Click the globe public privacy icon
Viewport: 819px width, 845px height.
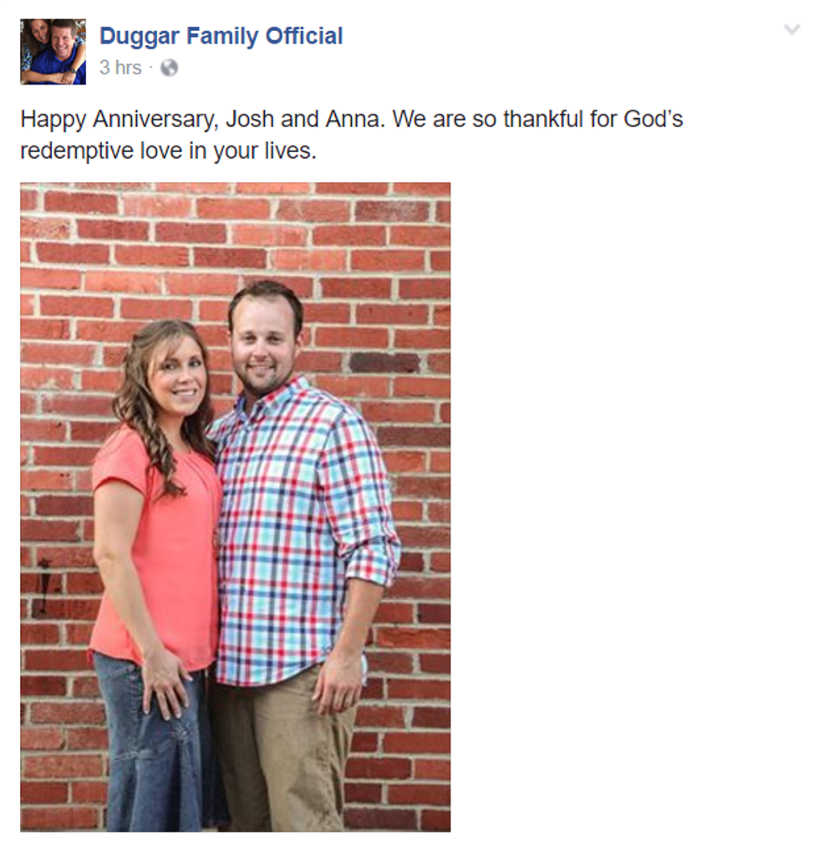tap(169, 68)
